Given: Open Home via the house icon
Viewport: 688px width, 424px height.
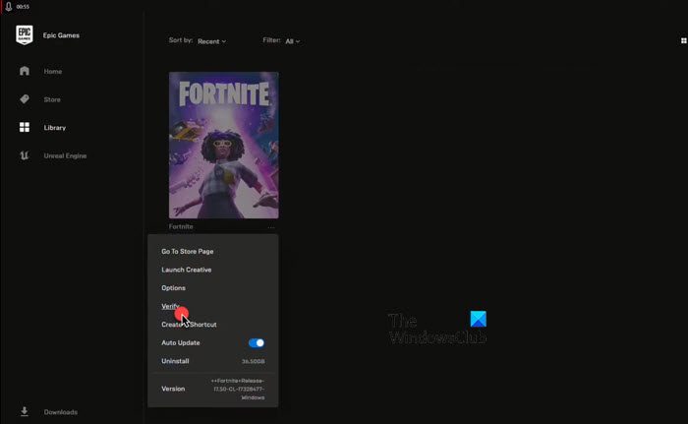Looking at the screenshot, I should [x=25, y=71].
